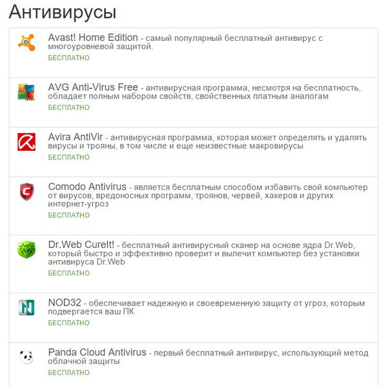
Task: Click БЕСПЛАТНО label under Panda Cloud entry
Action: pyautogui.click(x=68, y=373)
